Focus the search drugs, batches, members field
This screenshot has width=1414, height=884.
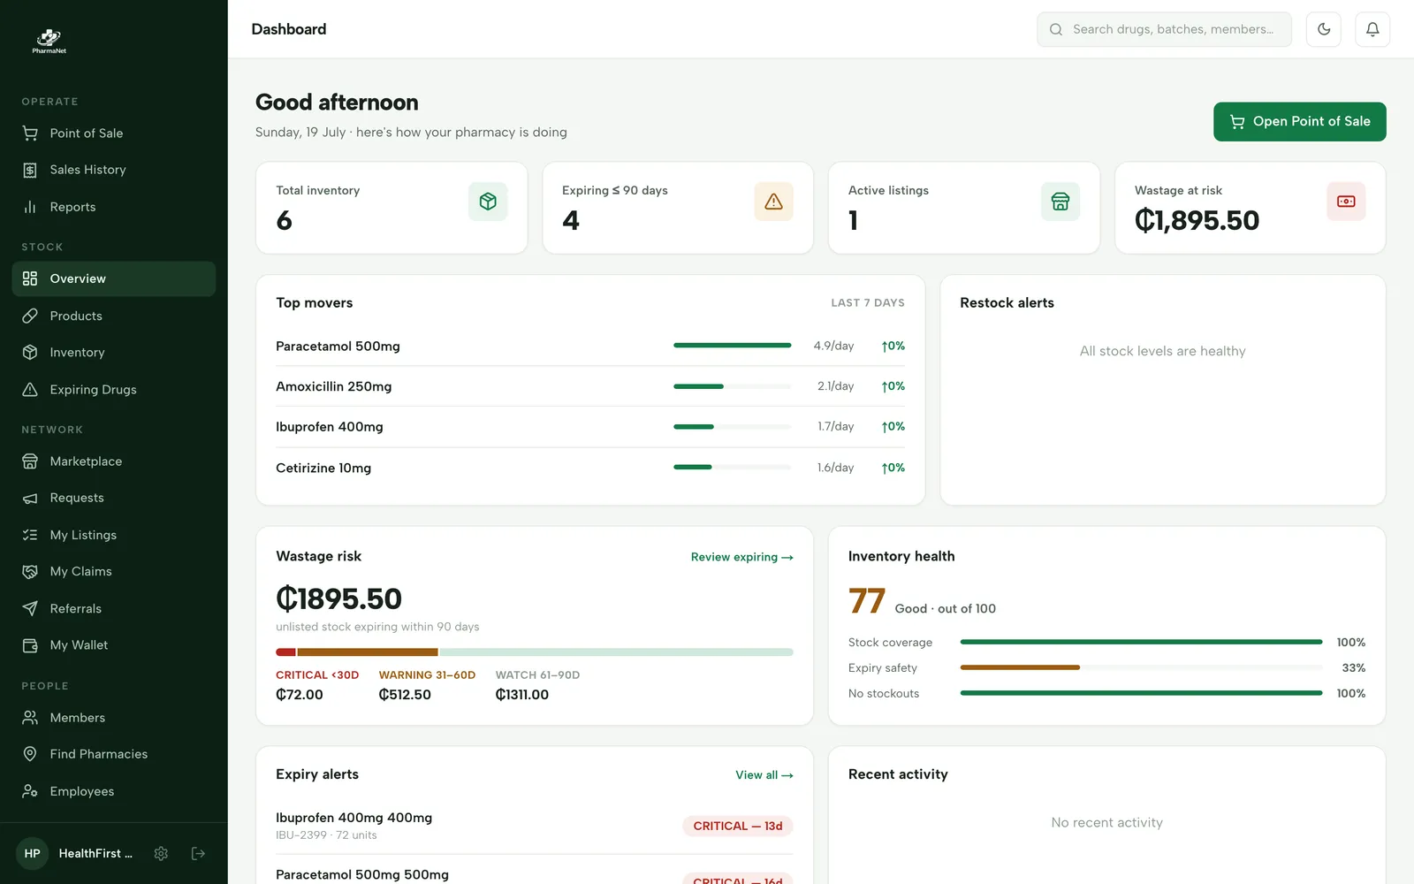click(x=1164, y=29)
